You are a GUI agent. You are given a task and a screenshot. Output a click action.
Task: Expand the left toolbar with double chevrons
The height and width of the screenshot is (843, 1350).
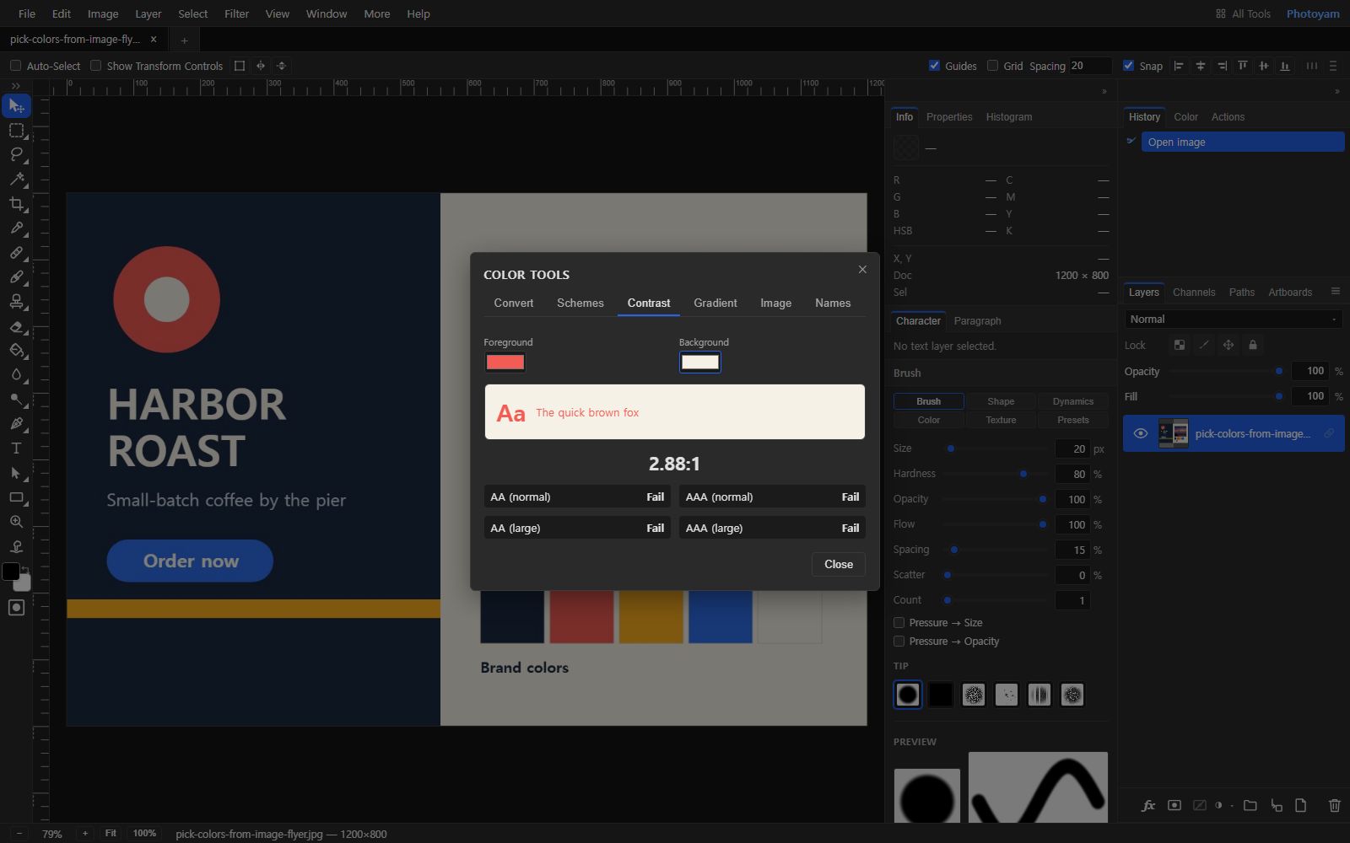click(16, 86)
